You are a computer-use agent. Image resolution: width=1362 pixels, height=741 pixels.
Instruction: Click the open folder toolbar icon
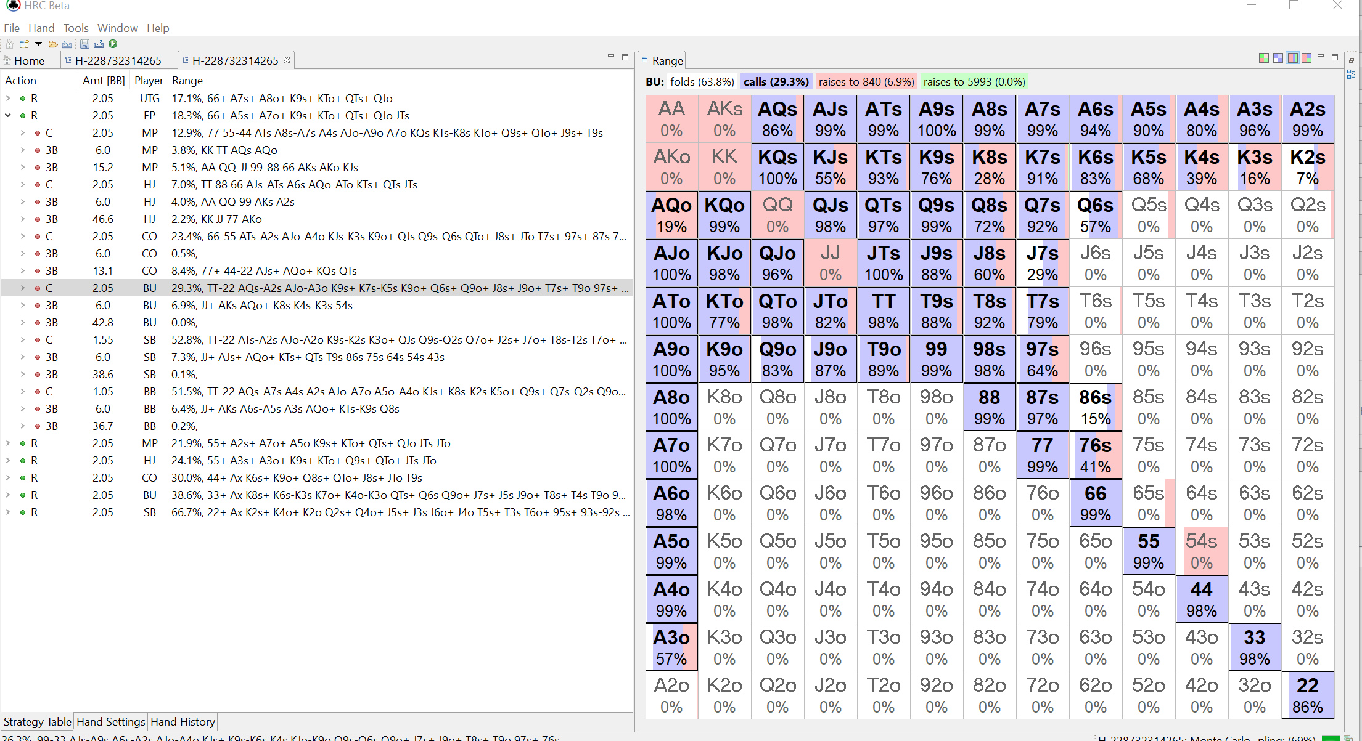[53, 44]
